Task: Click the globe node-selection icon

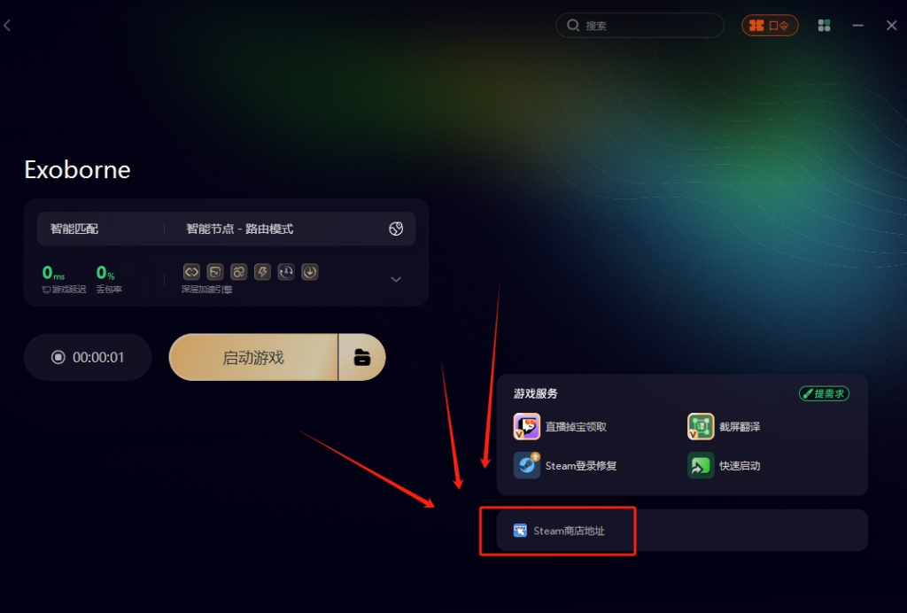Action: (x=396, y=229)
